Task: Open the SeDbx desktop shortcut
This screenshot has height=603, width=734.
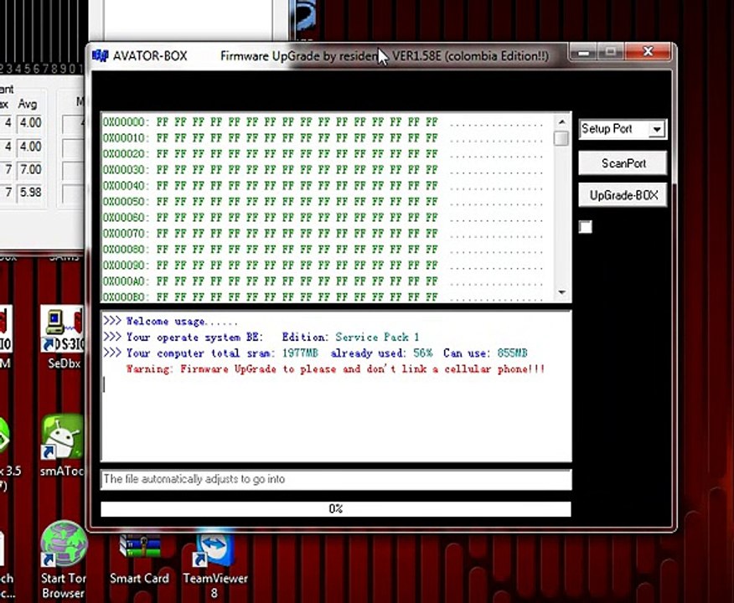Action: click(x=63, y=338)
